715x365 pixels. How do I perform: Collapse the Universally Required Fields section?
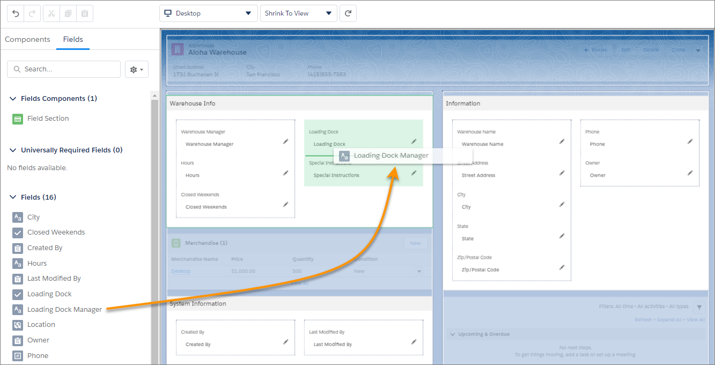tap(13, 150)
